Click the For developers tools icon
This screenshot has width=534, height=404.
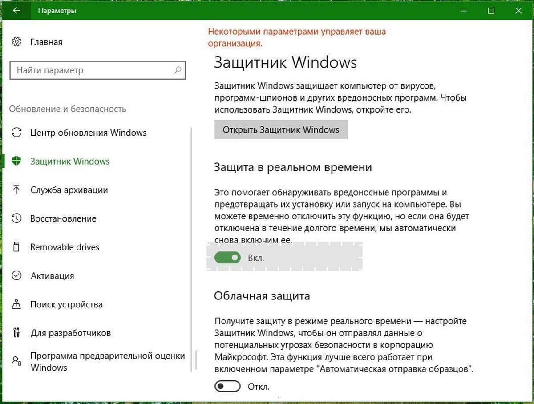point(16,333)
